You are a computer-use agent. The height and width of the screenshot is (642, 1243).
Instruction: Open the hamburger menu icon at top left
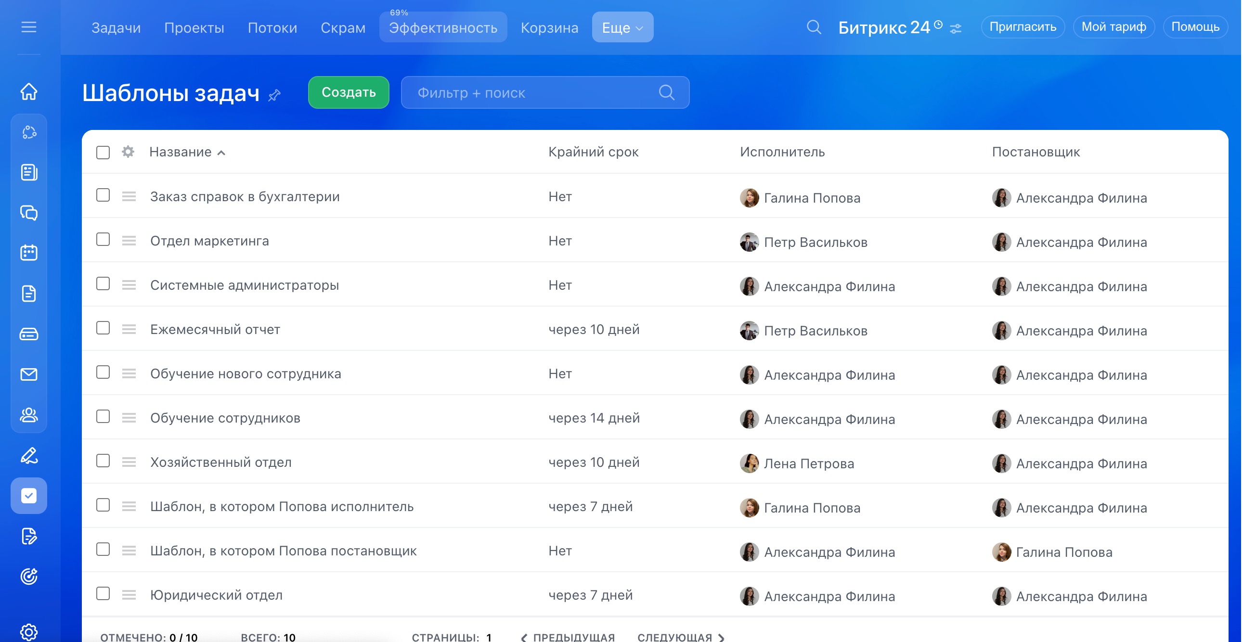click(x=29, y=27)
